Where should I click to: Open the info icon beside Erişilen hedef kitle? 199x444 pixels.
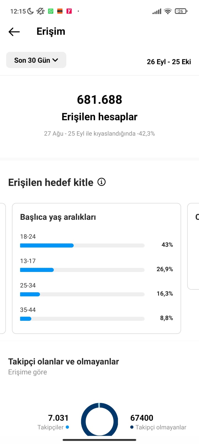(x=101, y=182)
